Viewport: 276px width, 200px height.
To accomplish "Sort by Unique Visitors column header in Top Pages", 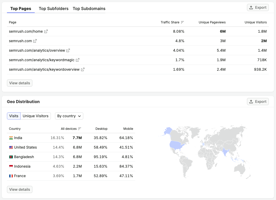I will 256,22.
